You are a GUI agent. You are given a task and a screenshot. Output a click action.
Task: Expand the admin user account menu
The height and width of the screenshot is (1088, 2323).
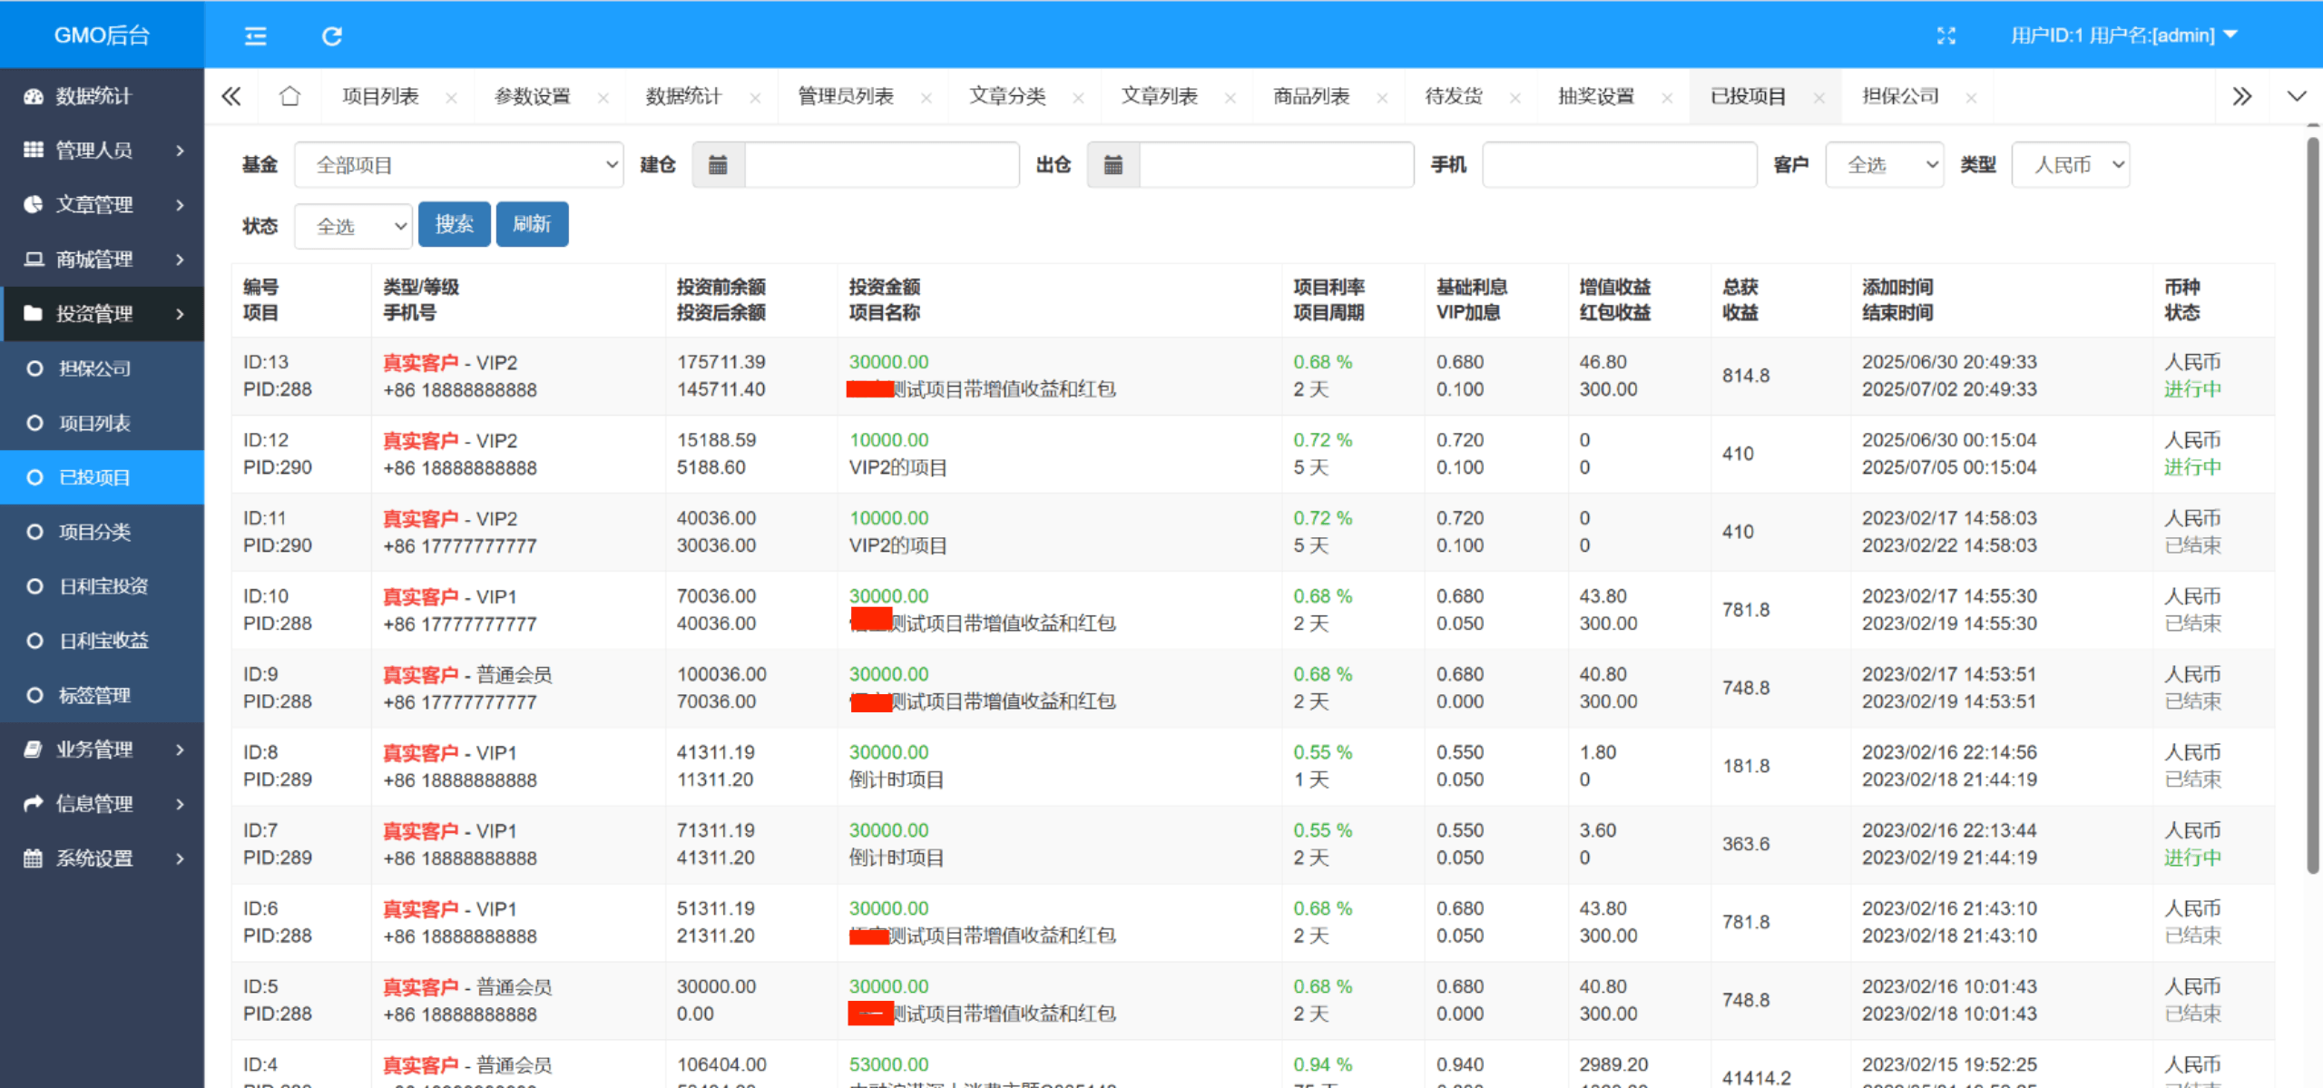[2123, 35]
